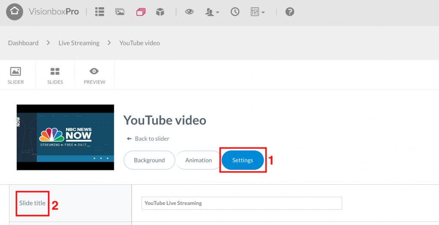Open the pink sliders stack icon
The image size is (439, 225).
(141, 12)
